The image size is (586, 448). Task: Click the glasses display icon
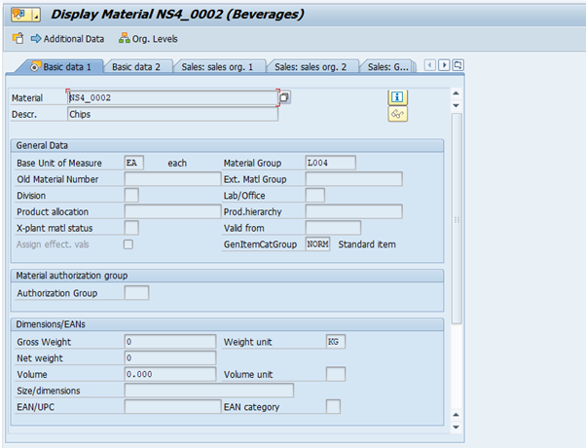coord(397,114)
